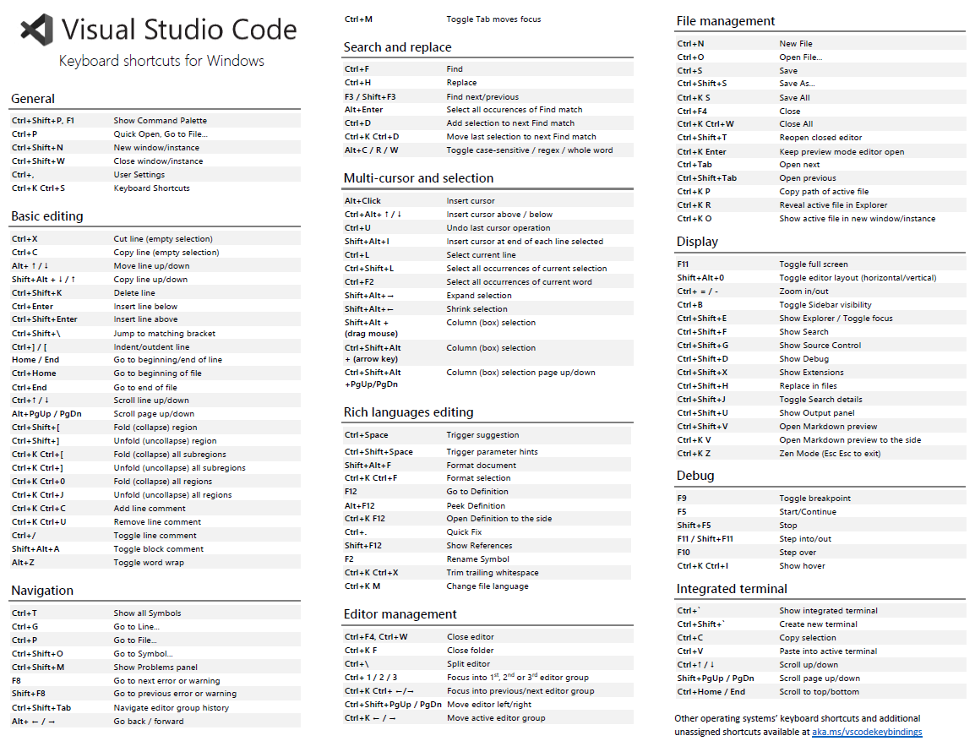975x752 pixels.
Task: Click 'Toggle block comment' row text
Action: point(159,549)
